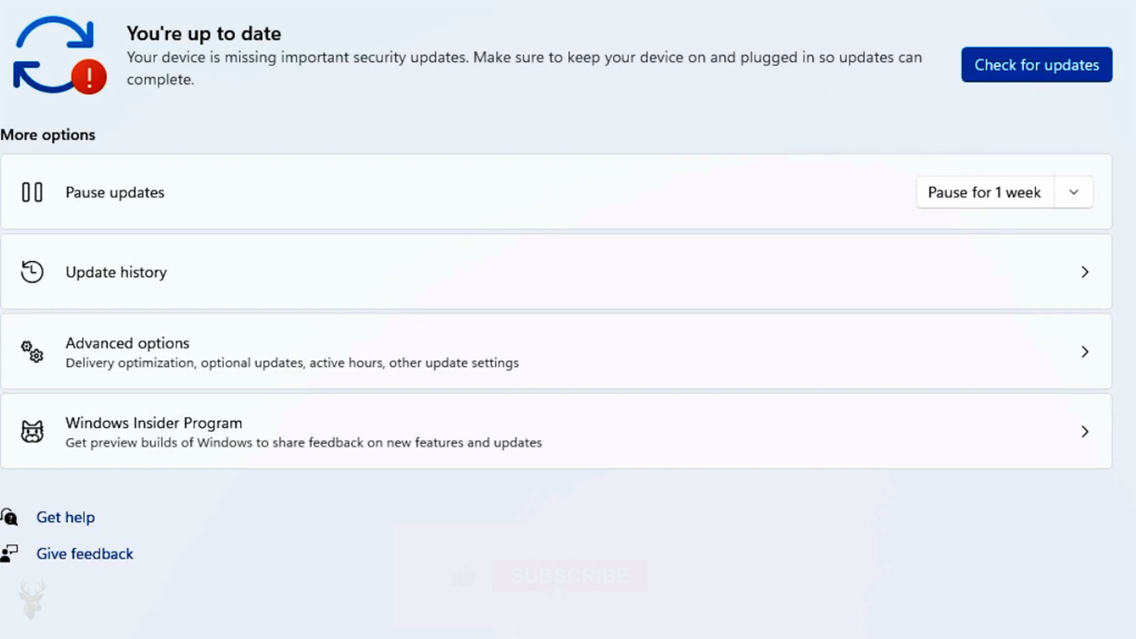The width and height of the screenshot is (1136, 639).
Task: Click the Get help icon
Action: click(x=9, y=517)
